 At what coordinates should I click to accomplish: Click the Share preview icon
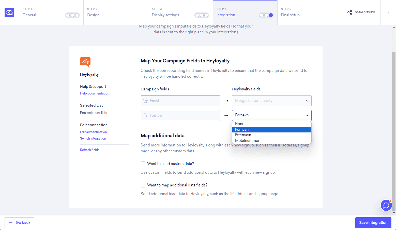350,12
